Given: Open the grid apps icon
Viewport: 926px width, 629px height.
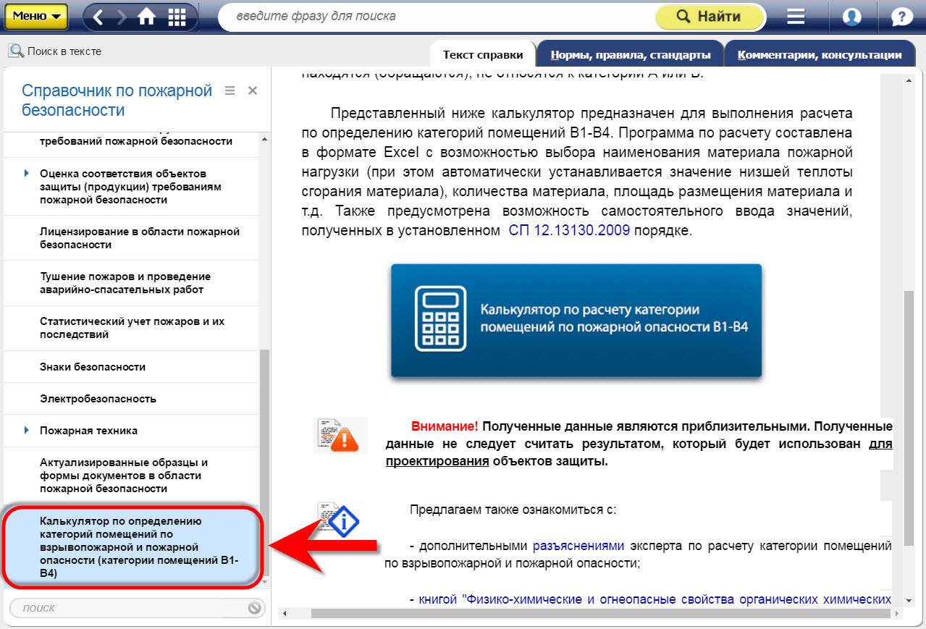Looking at the screenshot, I should [175, 17].
